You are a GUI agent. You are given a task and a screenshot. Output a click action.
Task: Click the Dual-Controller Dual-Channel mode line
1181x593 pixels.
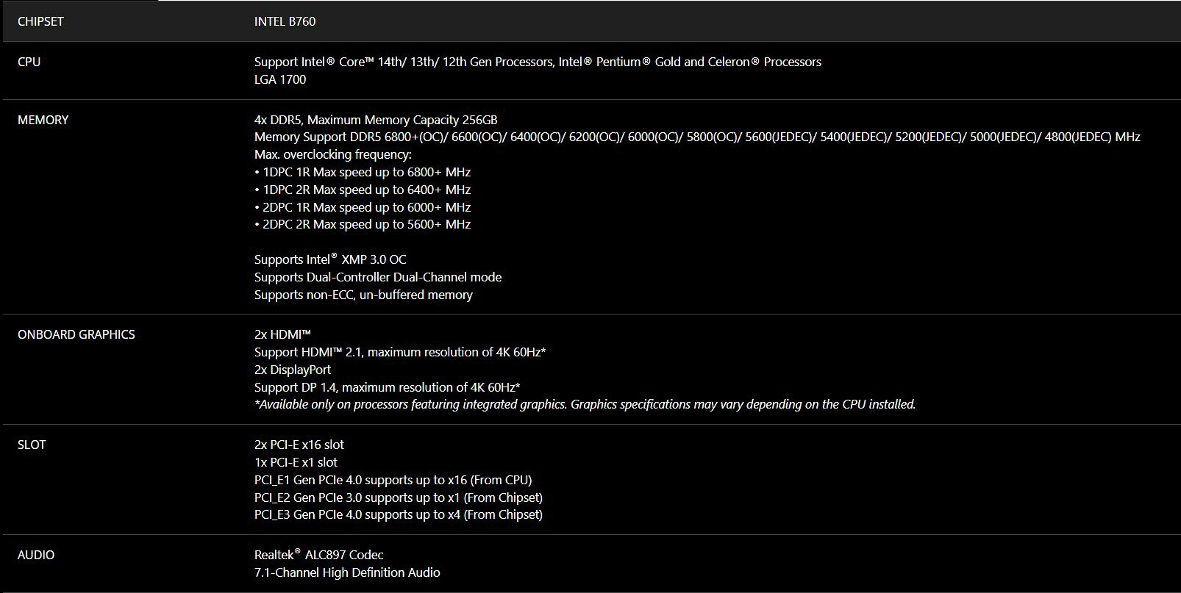(378, 277)
